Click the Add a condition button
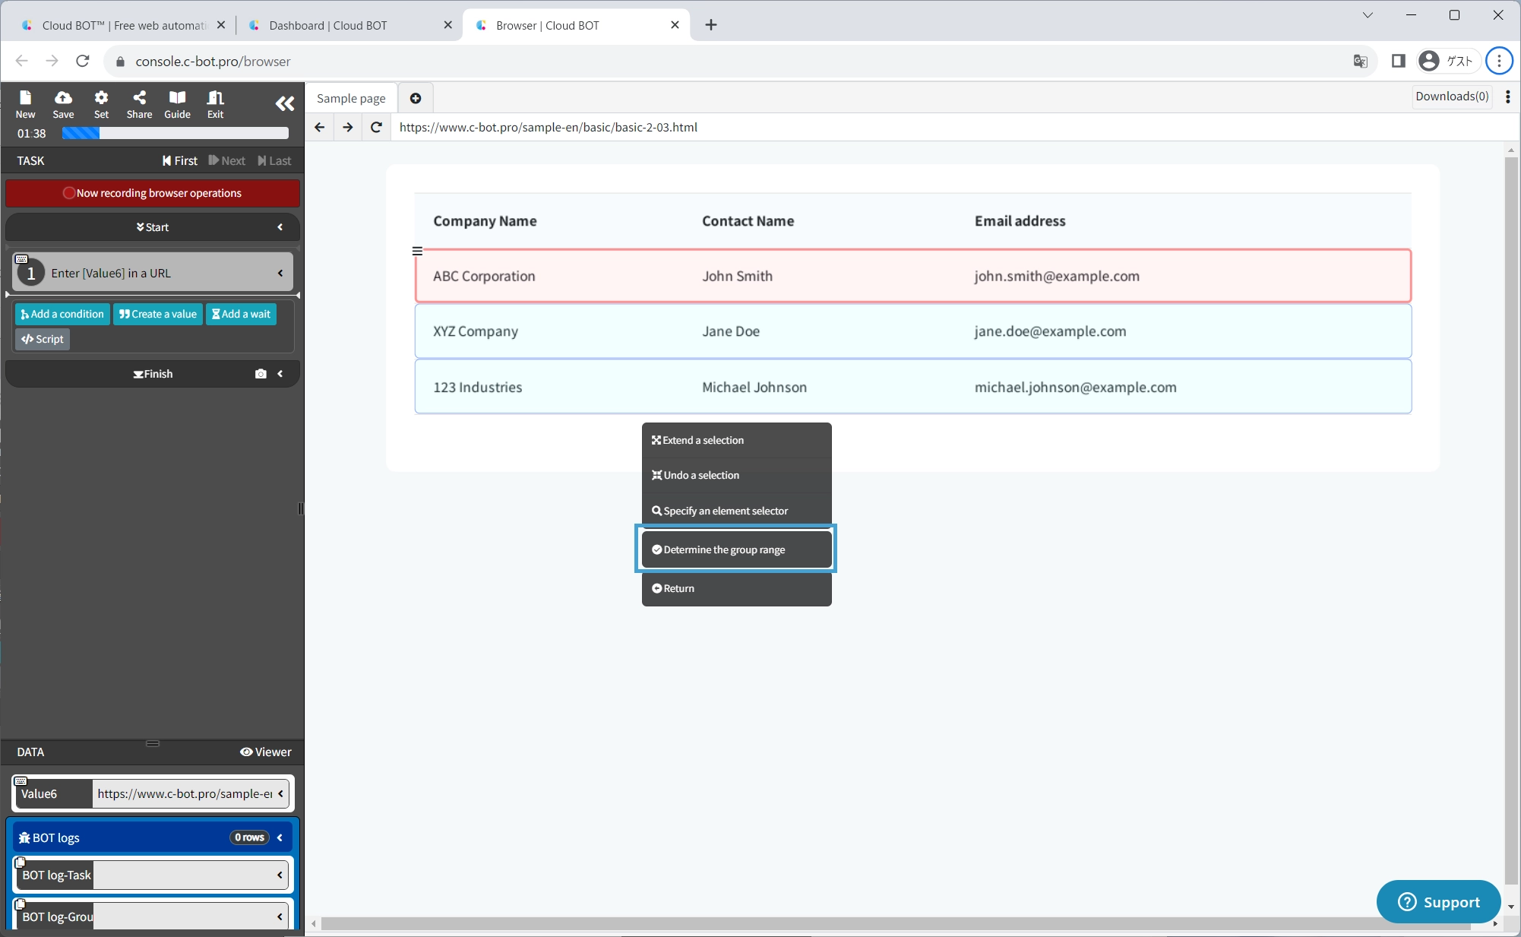The width and height of the screenshot is (1521, 937). click(x=62, y=314)
